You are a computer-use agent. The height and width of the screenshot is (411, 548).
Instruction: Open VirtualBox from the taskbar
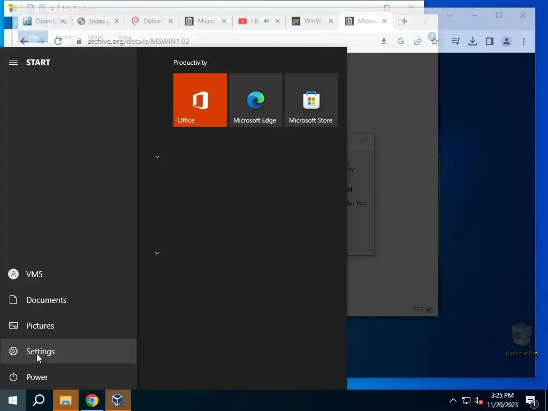[x=118, y=400]
